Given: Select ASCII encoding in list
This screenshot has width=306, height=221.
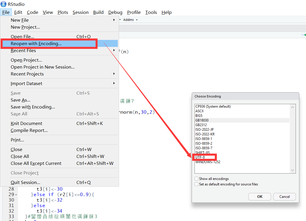Looking at the screenshot, I should [242, 111].
